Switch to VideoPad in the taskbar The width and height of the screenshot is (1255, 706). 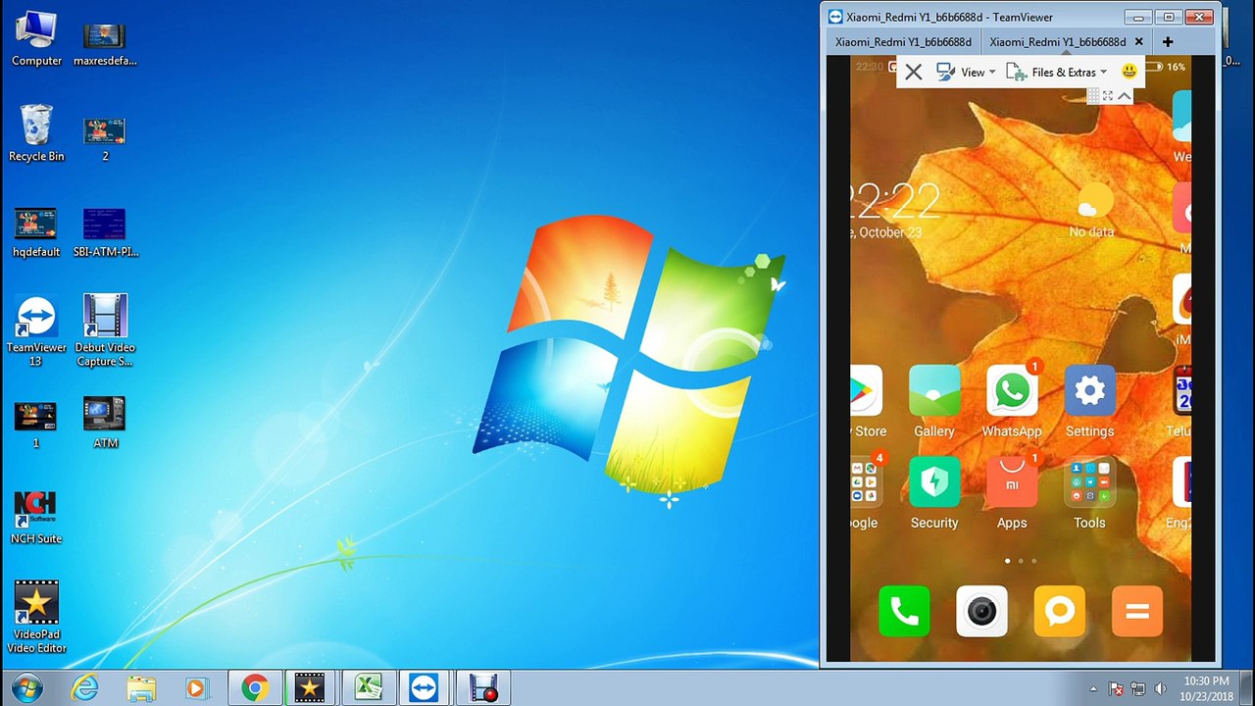(311, 688)
